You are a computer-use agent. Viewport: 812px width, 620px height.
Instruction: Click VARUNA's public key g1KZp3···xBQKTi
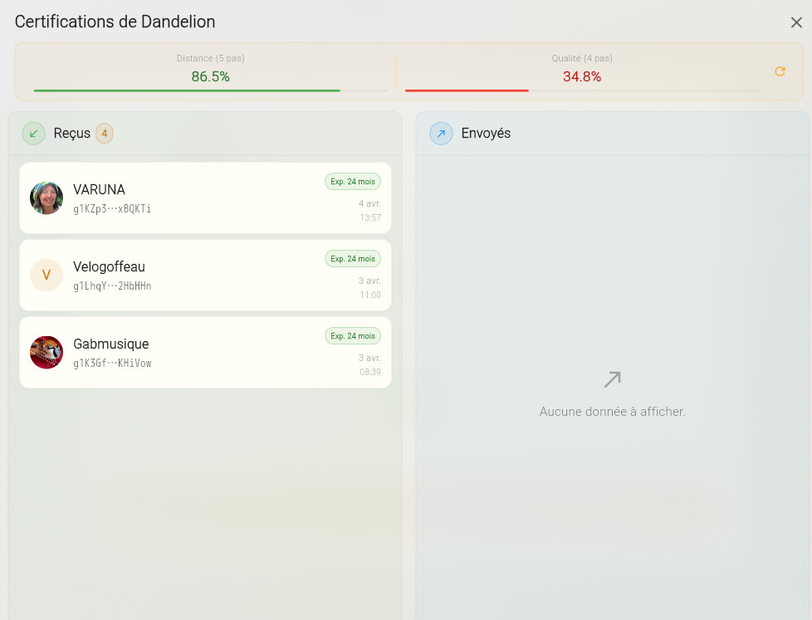tap(112, 209)
